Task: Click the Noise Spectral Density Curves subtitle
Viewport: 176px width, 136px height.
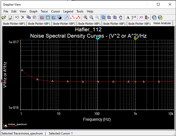Action: (88, 36)
